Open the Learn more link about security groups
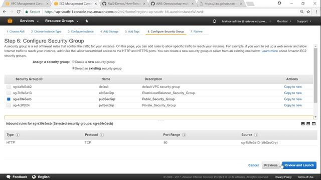This screenshot has height=180, width=321. click(x=270, y=51)
